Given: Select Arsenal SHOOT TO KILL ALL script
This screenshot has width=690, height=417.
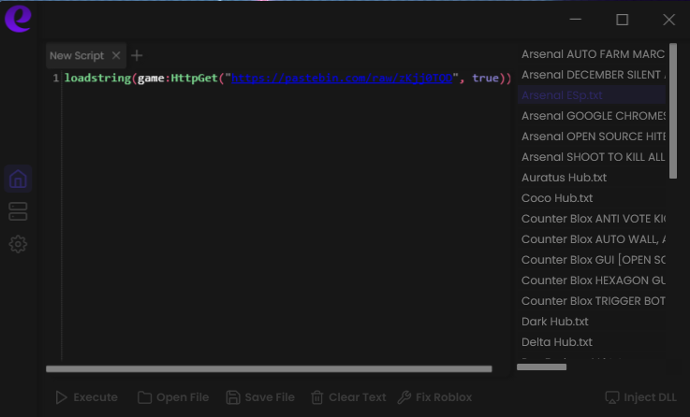Looking at the screenshot, I should click(593, 157).
